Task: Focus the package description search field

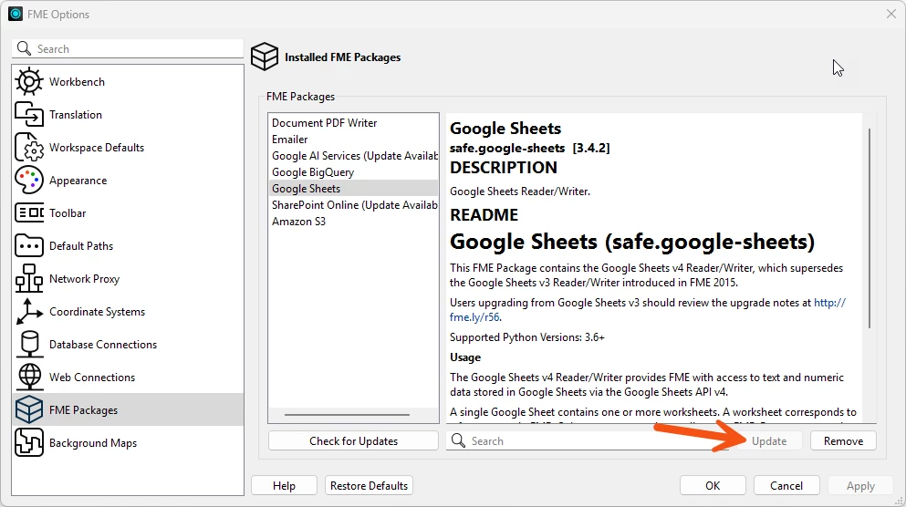Action: [x=587, y=440]
